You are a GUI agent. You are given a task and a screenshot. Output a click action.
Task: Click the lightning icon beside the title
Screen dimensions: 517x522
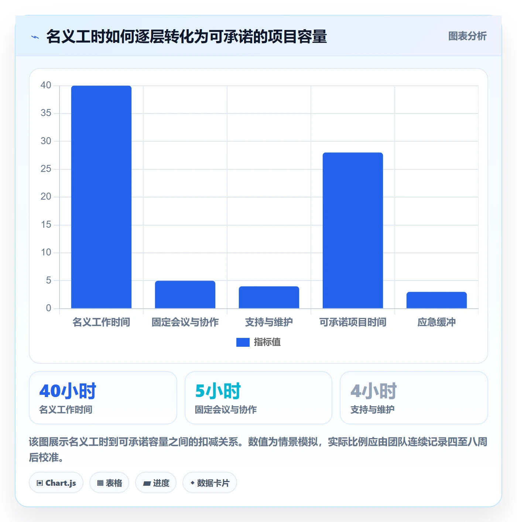35,37
